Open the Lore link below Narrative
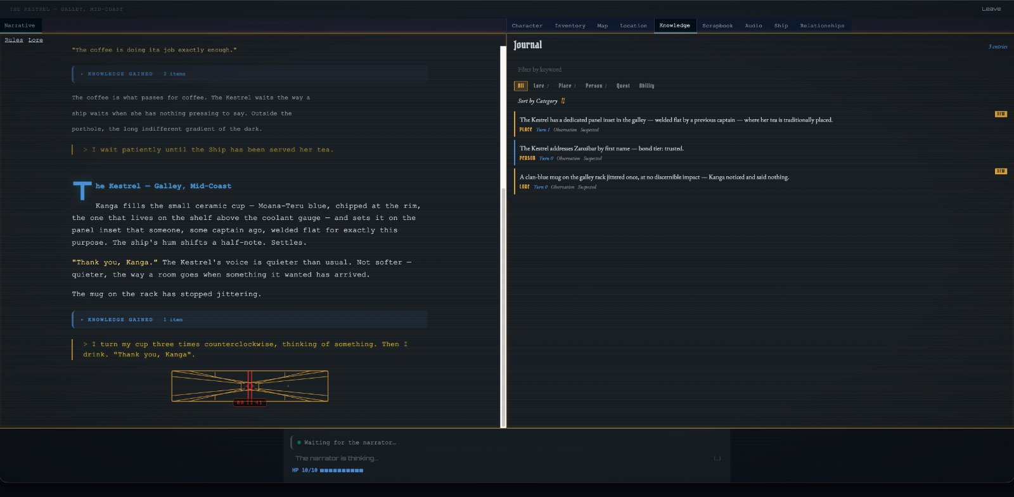The height and width of the screenshot is (497, 1014). click(x=35, y=40)
